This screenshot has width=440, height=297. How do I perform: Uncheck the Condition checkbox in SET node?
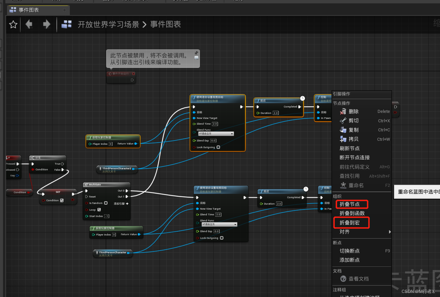pos(61,200)
